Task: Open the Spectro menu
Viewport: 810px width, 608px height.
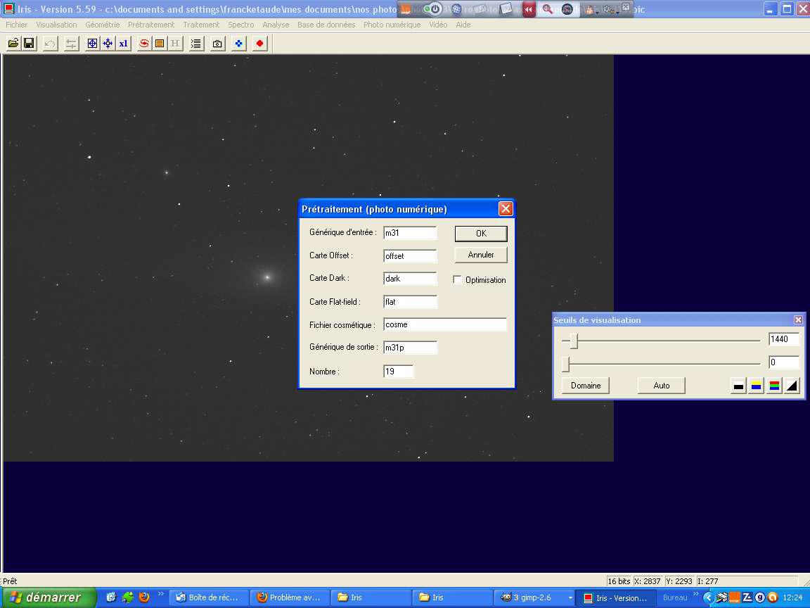Action: point(241,25)
